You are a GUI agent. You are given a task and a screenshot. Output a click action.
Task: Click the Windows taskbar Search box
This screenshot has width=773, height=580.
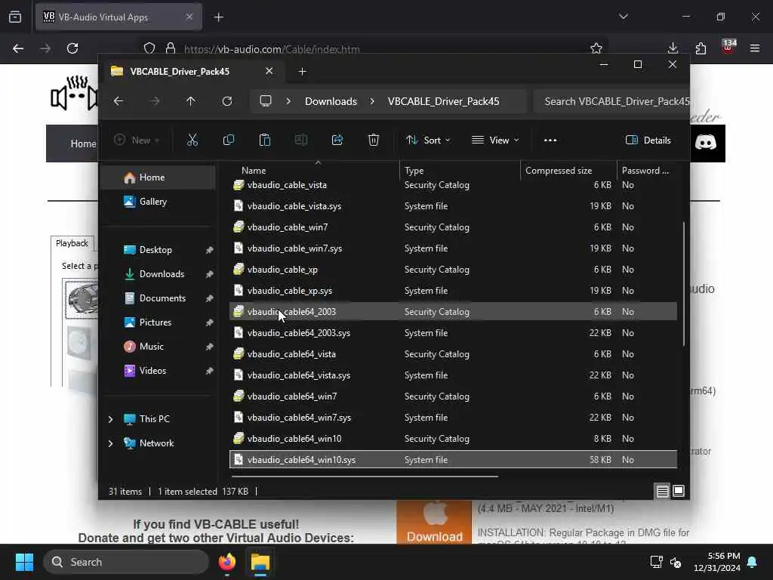tap(126, 562)
